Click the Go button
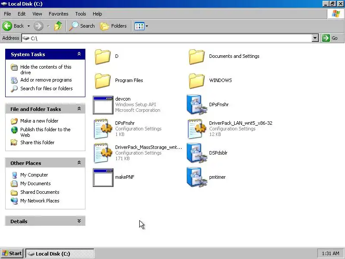 [330, 38]
